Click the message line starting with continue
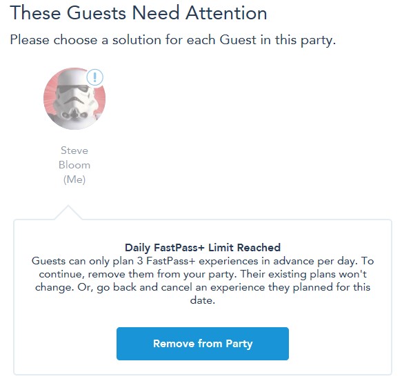The height and width of the screenshot is (390, 402). coord(203,274)
